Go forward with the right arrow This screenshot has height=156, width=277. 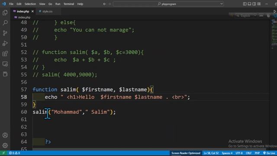pyautogui.click(x=110, y=4)
